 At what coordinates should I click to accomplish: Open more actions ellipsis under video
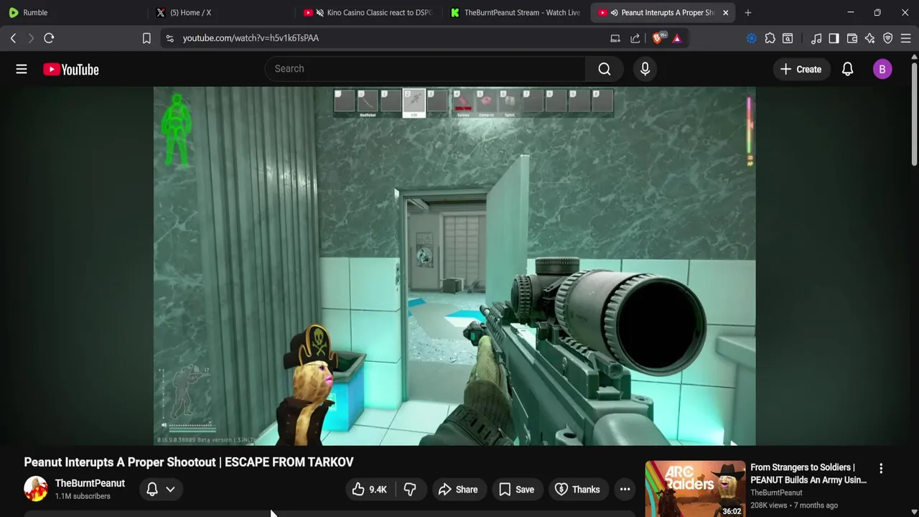pos(625,490)
